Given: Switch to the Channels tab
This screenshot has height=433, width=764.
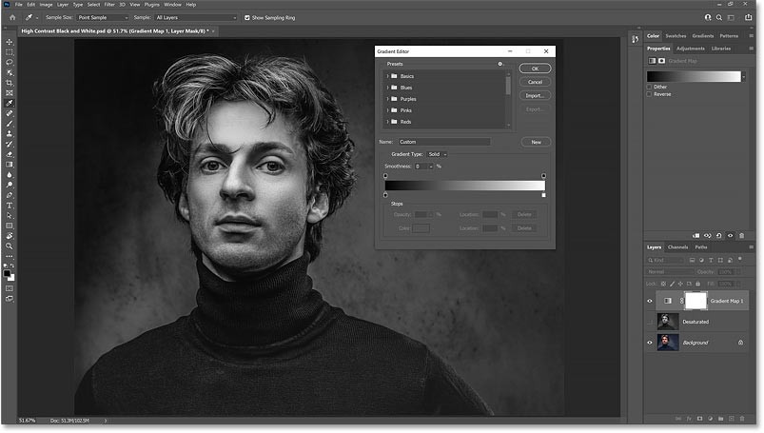Looking at the screenshot, I should point(677,247).
